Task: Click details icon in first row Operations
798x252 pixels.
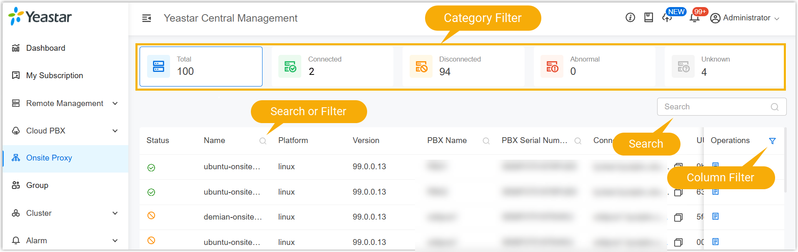Action: point(715,166)
